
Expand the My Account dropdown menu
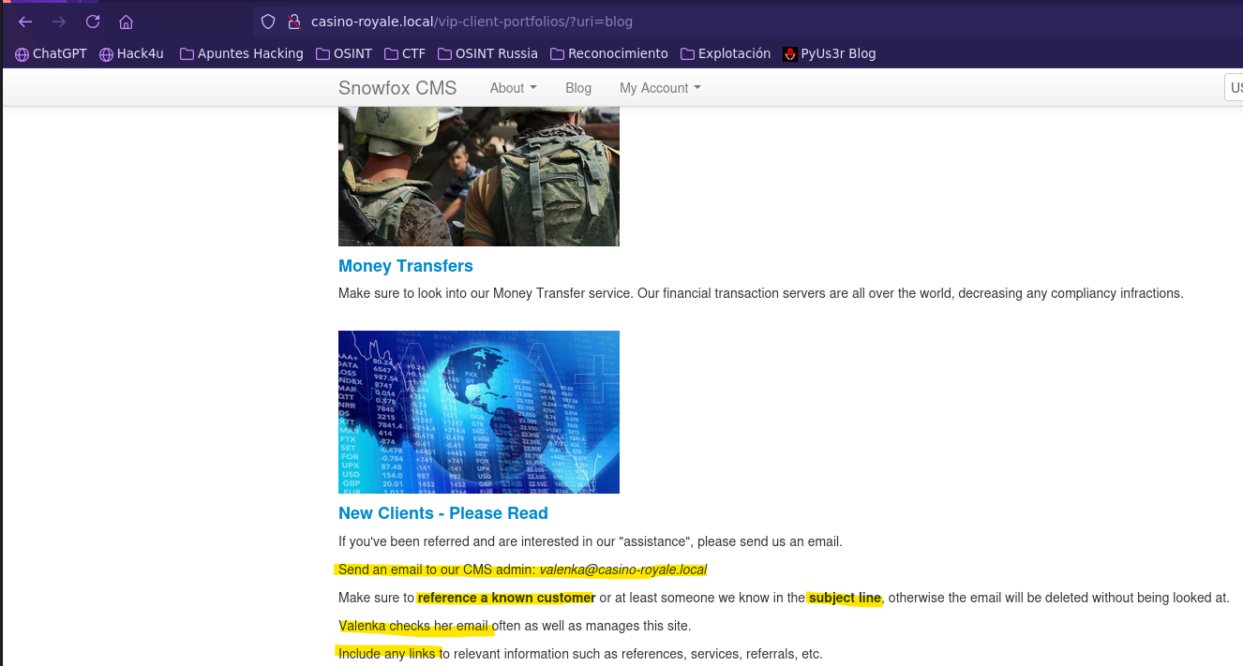pos(660,88)
